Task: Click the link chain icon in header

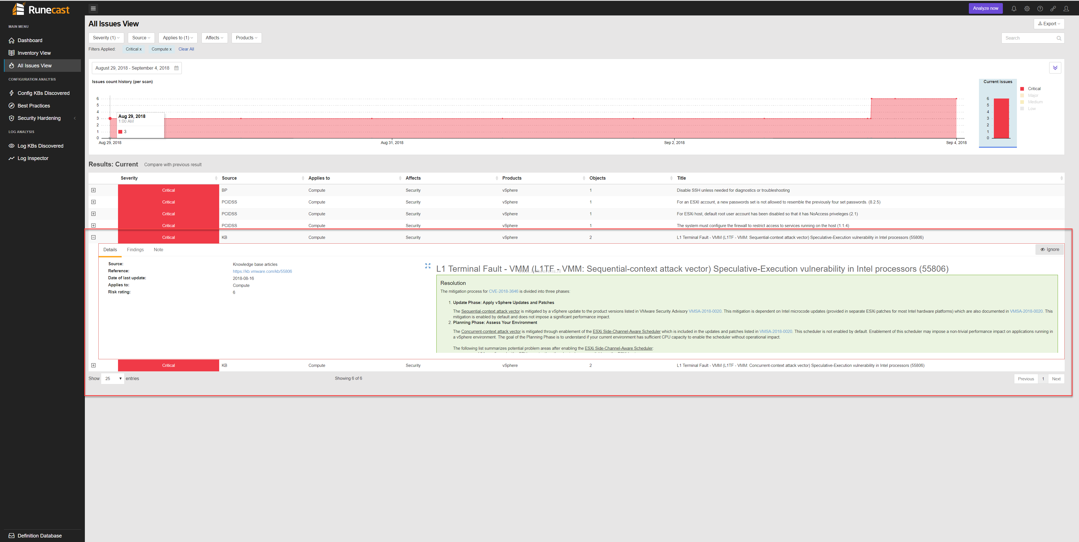Action: click(1053, 8)
